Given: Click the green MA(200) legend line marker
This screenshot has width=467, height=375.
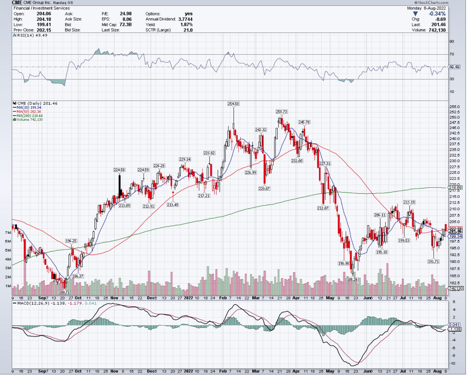Looking at the screenshot, I should [14, 116].
